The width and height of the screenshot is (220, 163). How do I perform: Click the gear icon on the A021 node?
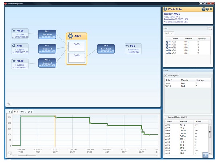(71, 36)
